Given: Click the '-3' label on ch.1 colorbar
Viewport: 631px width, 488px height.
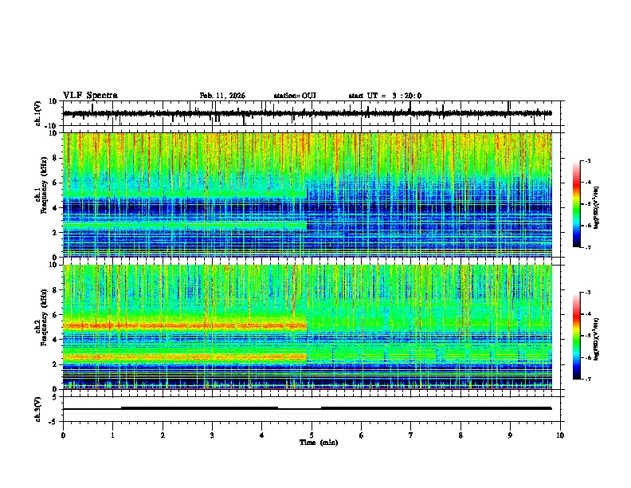Looking at the screenshot, I should point(587,160).
